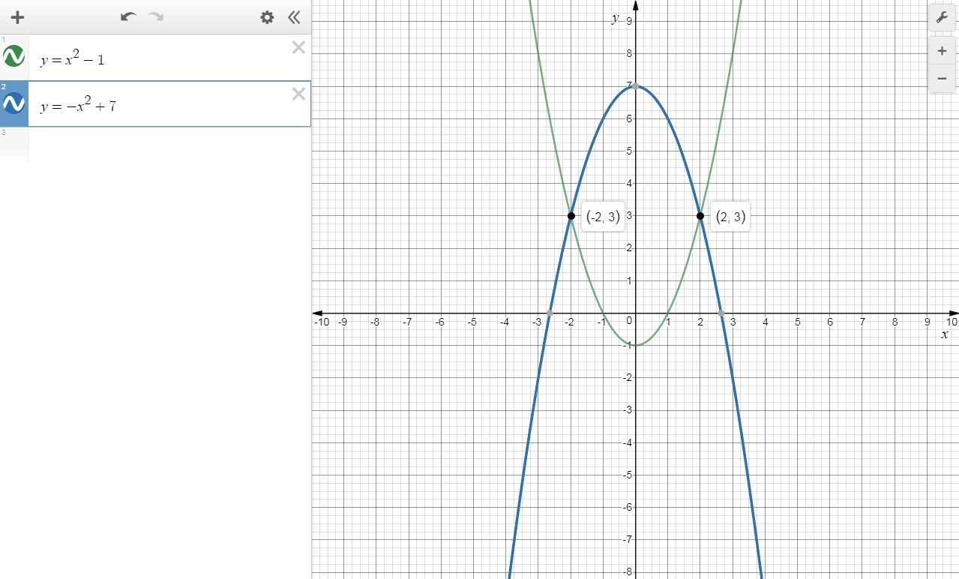
Task: Delete expression y = −x² + 7
Action: (298, 94)
